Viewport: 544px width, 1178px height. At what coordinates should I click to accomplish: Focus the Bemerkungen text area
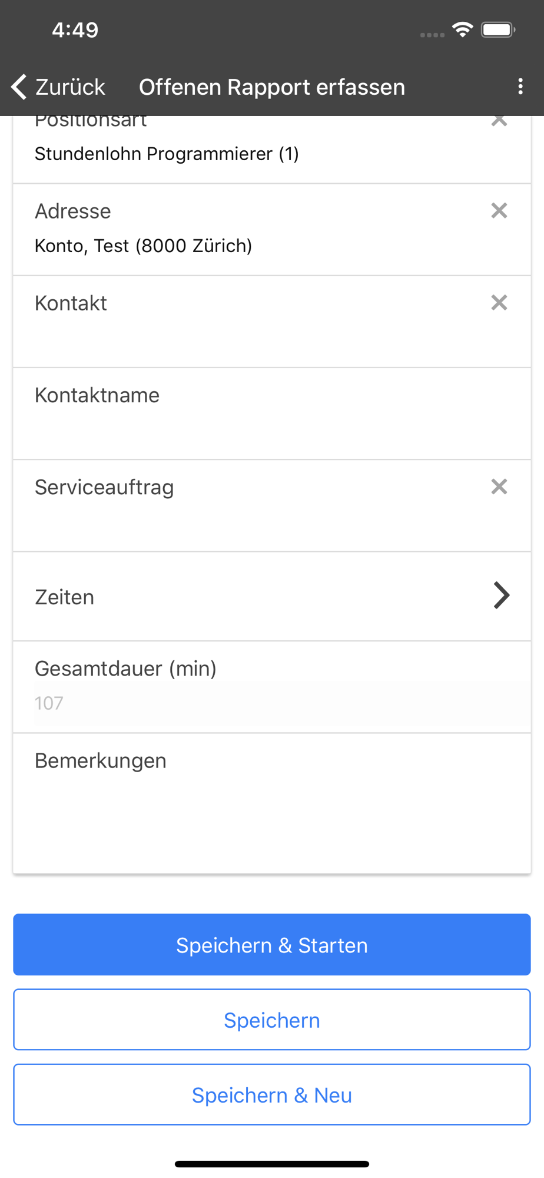click(x=272, y=803)
